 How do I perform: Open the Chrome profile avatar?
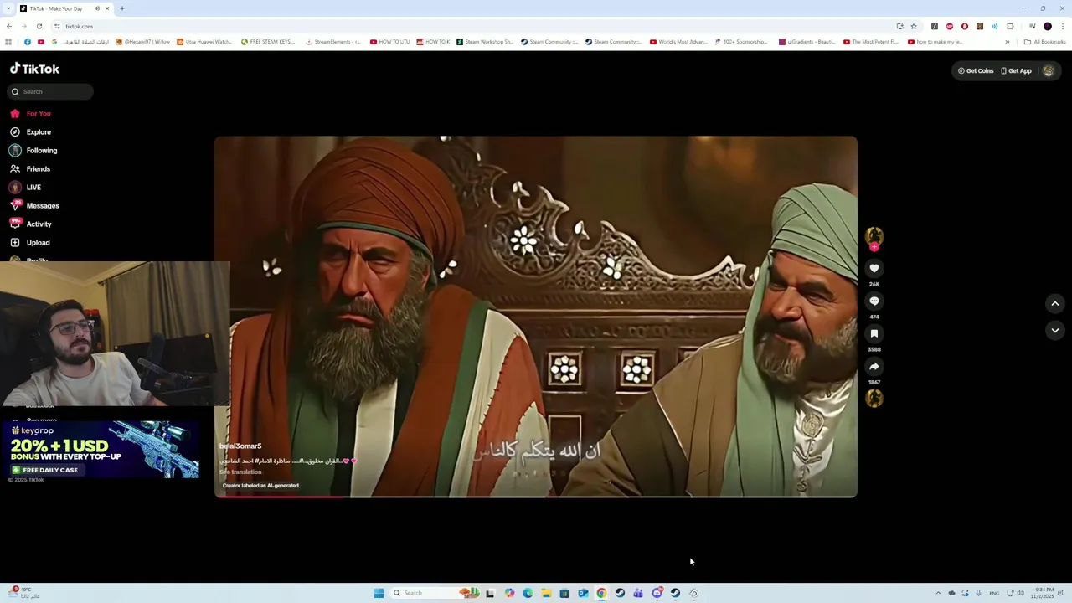1047,26
